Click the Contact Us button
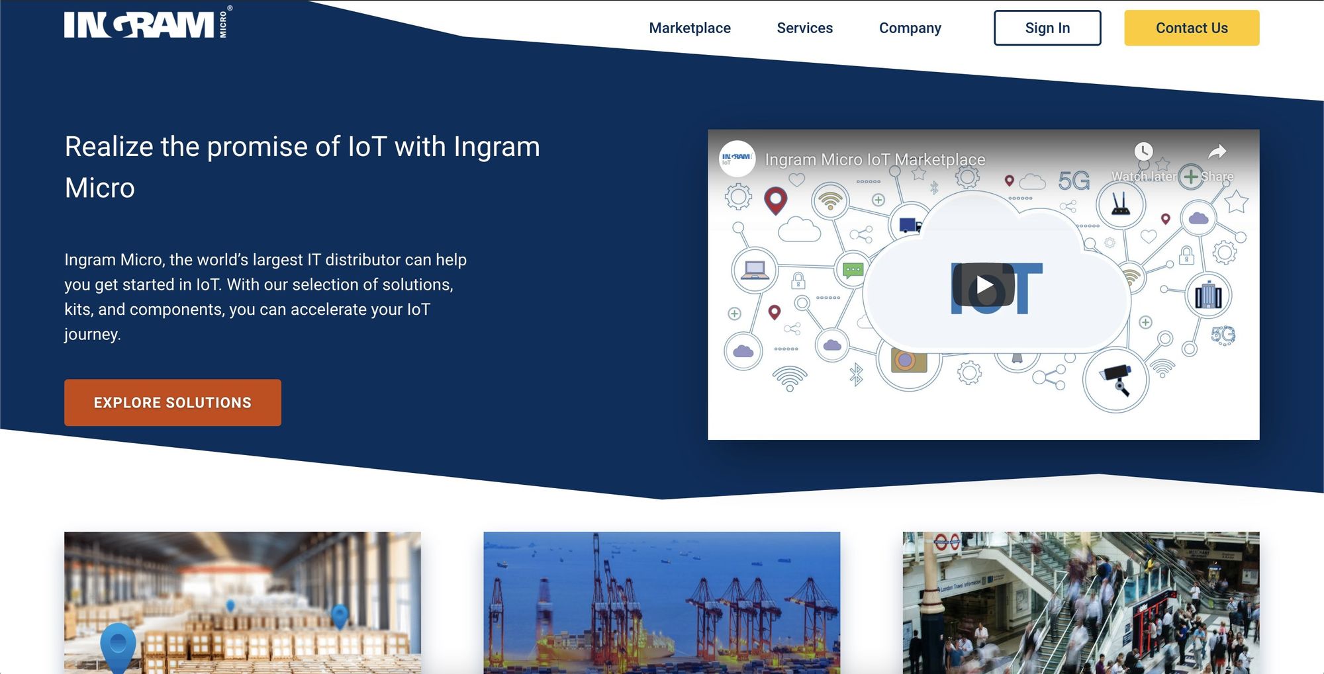The width and height of the screenshot is (1324, 674). click(x=1192, y=28)
